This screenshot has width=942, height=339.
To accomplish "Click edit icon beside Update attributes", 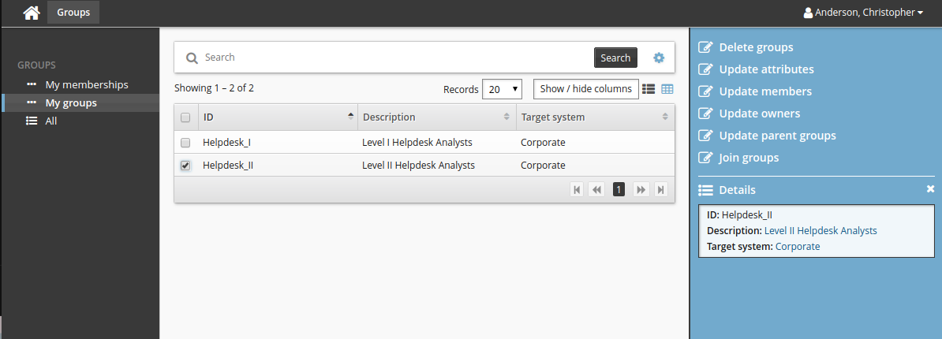I will [705, 69].
